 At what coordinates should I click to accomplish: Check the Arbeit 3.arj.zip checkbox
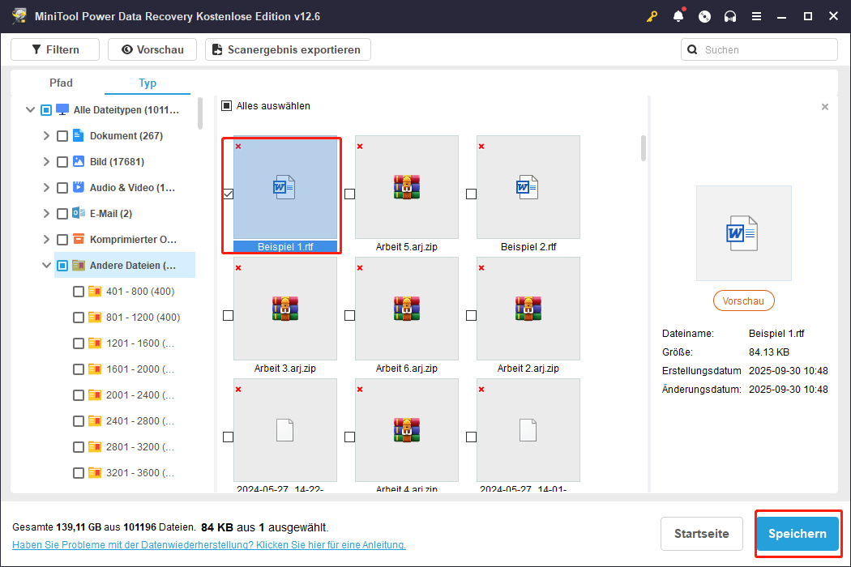point(228,315)
